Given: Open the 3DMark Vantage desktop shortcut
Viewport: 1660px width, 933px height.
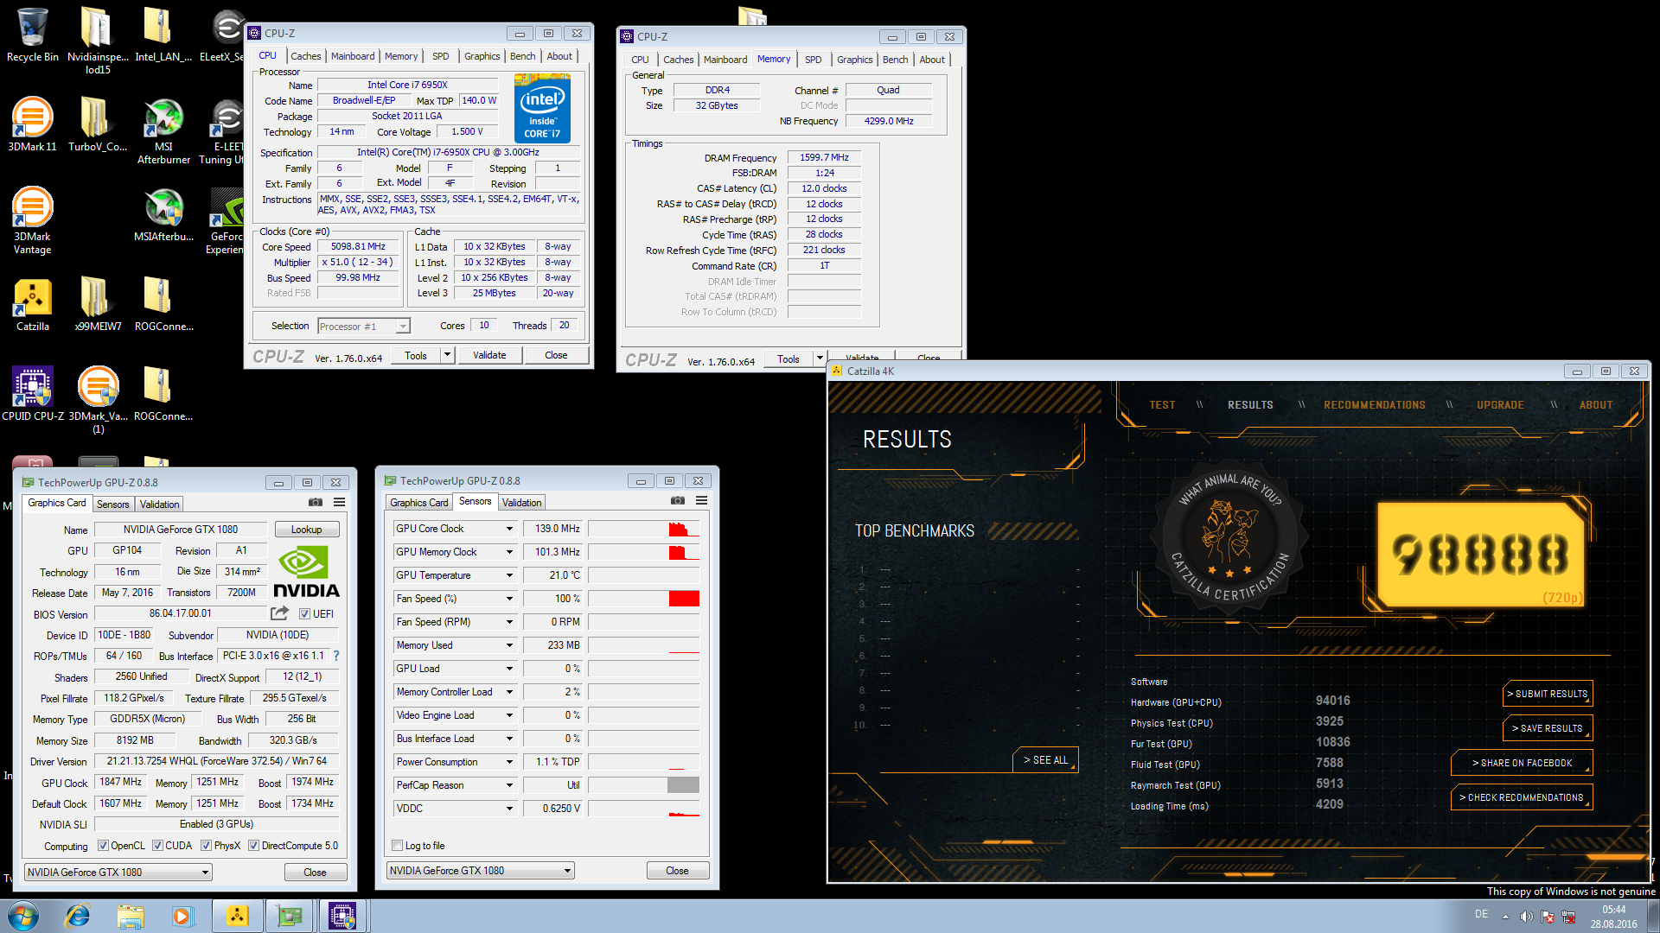Looking at the screenshot, I should (x=32, y=219).
